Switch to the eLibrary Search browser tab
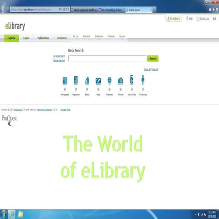This screenshot has width=219, height=219. [x=138, y=10]
